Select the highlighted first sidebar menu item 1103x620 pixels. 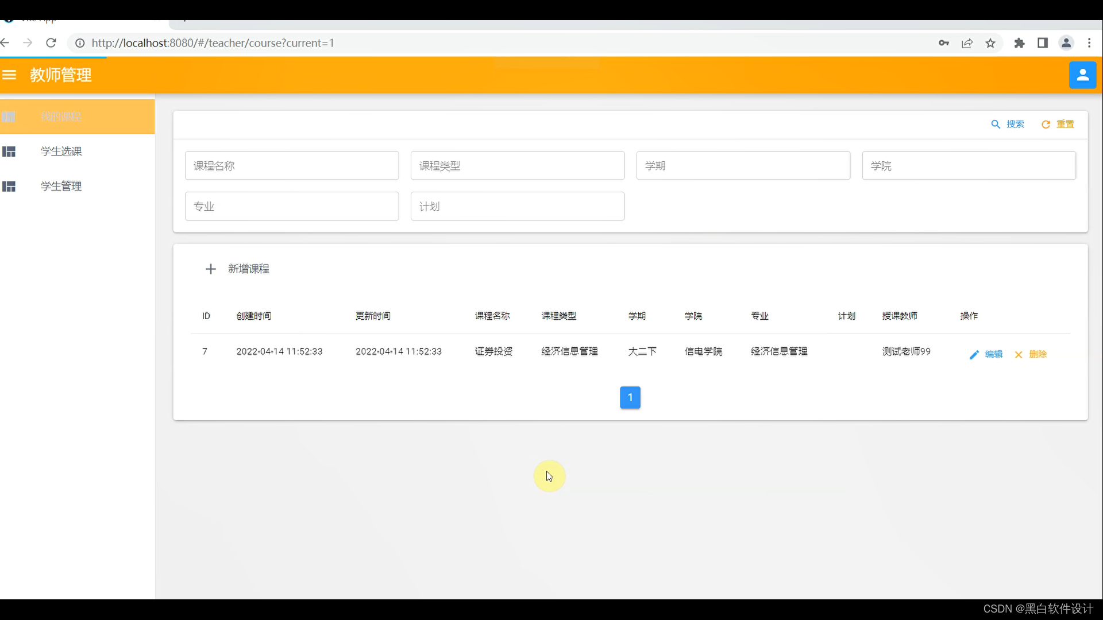click(x=61, y=117)
